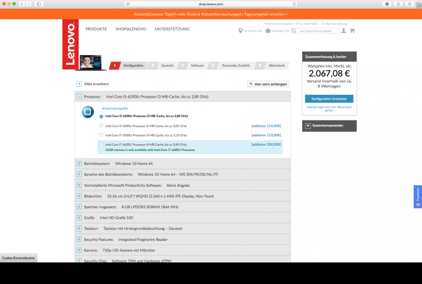Click the 2.067,08 € price text
422x284 pixels.
click(329, 73)
